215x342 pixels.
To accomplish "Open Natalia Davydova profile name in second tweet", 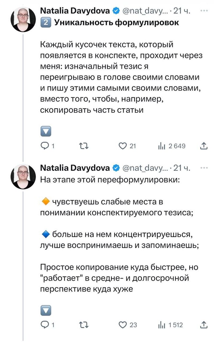I will [x=75, y=168].
